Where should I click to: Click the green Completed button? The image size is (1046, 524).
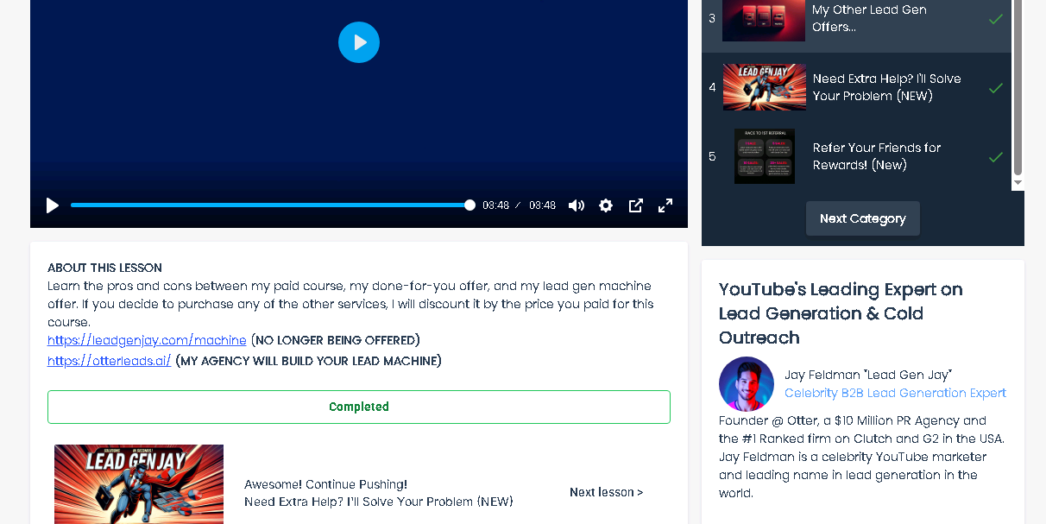359,407
